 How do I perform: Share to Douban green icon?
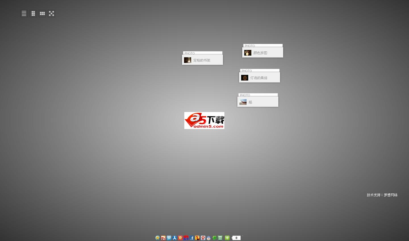tap(220, 238)
